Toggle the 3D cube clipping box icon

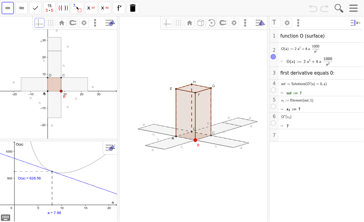tap(201, 23)
